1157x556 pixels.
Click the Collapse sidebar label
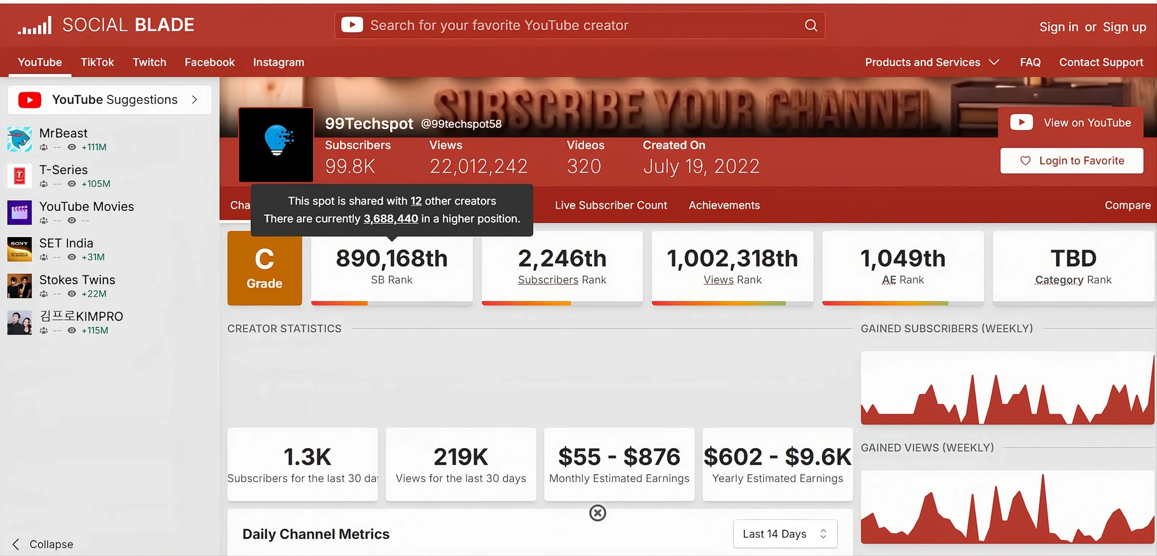point(52,544)
